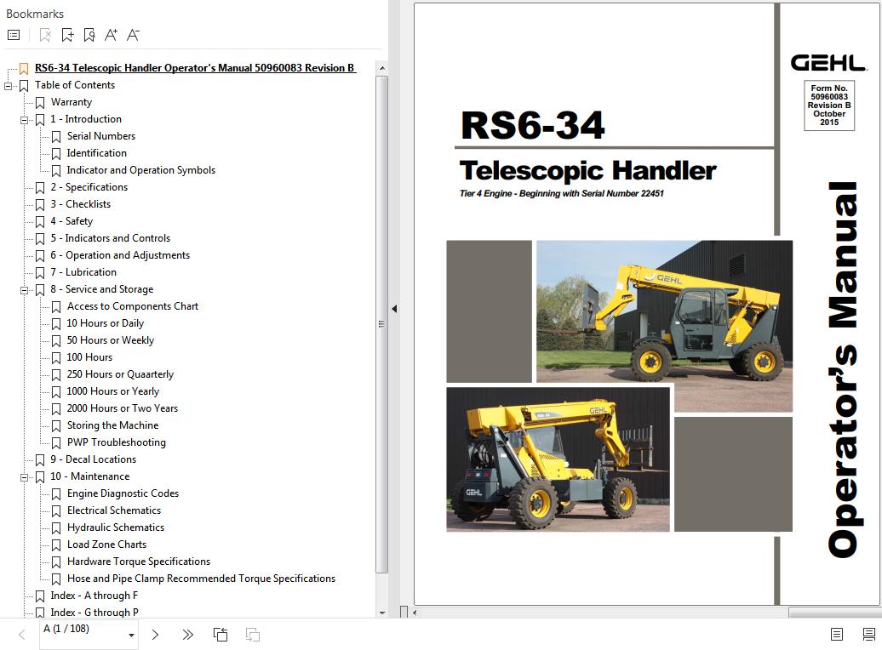This screenshot has height=650, width=882.
Task: Click the find current bookmark icon
Action: tap(89, 35)
